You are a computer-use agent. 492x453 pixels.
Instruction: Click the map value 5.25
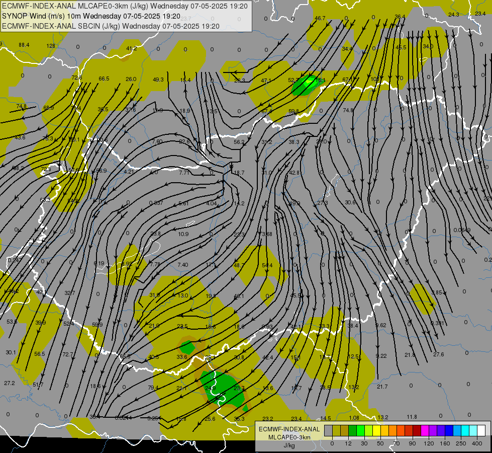152,418
